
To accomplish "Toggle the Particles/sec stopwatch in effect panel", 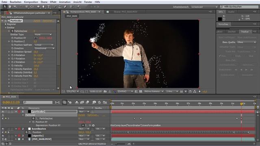I will coord(12,31).
